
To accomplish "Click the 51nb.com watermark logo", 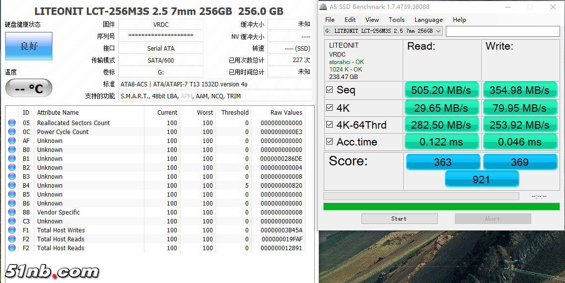I will click(52, 271).
